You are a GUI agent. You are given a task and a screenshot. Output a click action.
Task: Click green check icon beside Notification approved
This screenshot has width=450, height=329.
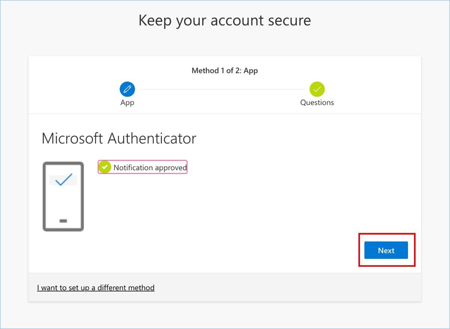[105, 167]
